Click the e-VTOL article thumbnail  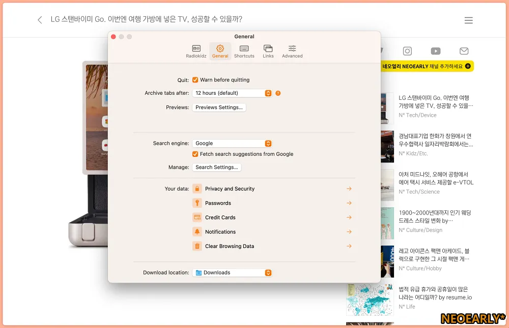tap(387, 185)
